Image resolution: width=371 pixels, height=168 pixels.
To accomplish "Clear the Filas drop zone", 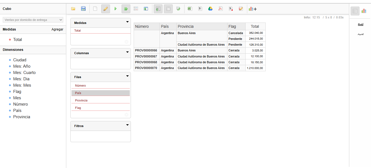I will [126, 115].
